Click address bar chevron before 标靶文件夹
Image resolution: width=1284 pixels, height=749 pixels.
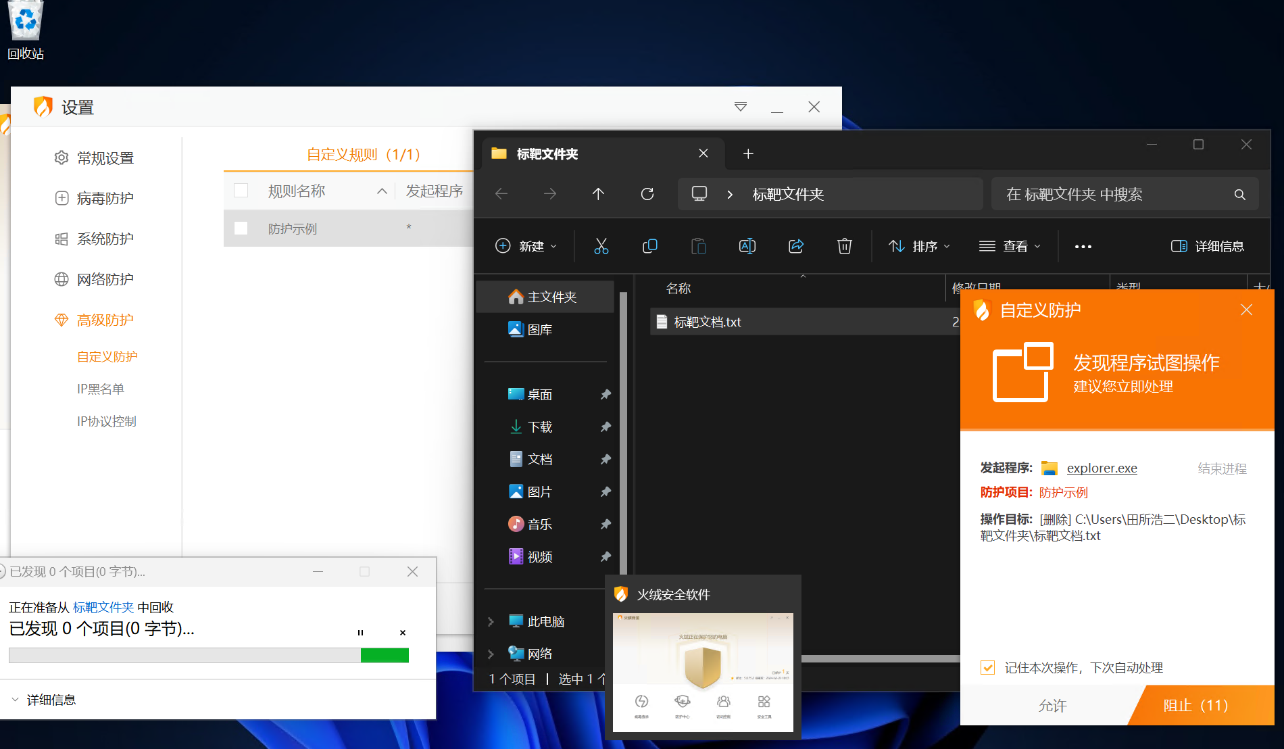point(730,195)
